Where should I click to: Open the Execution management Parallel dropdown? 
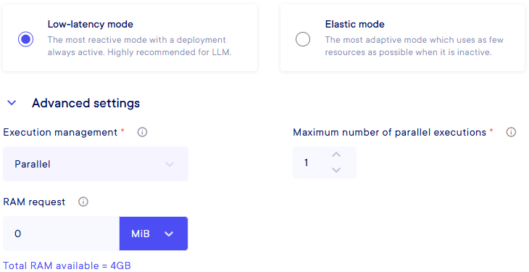coord(96,164)
